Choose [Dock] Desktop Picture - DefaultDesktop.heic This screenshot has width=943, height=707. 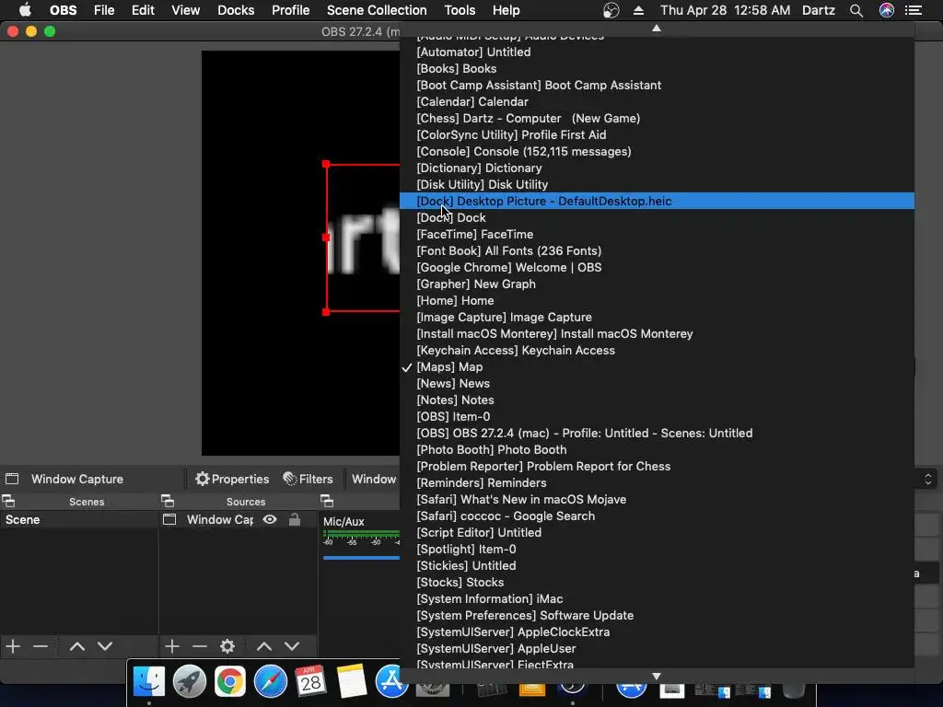pos(657,201)
